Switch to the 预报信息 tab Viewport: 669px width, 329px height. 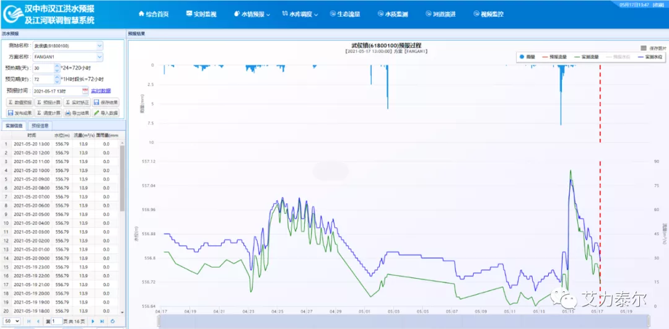tap(41, 125)
